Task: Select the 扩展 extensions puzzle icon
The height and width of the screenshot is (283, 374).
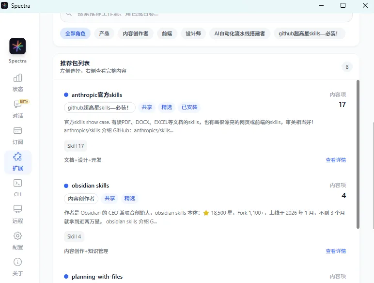Action: point(17,157)
